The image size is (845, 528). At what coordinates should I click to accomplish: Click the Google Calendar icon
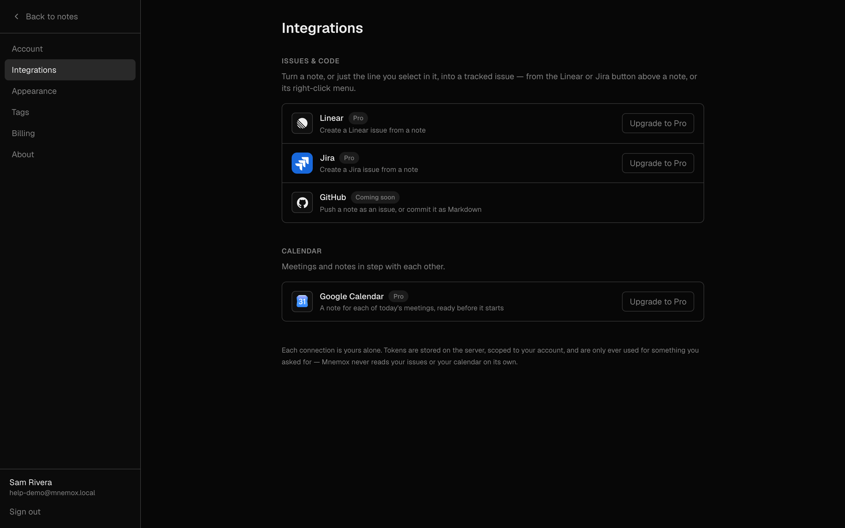(x=302, y=302)
